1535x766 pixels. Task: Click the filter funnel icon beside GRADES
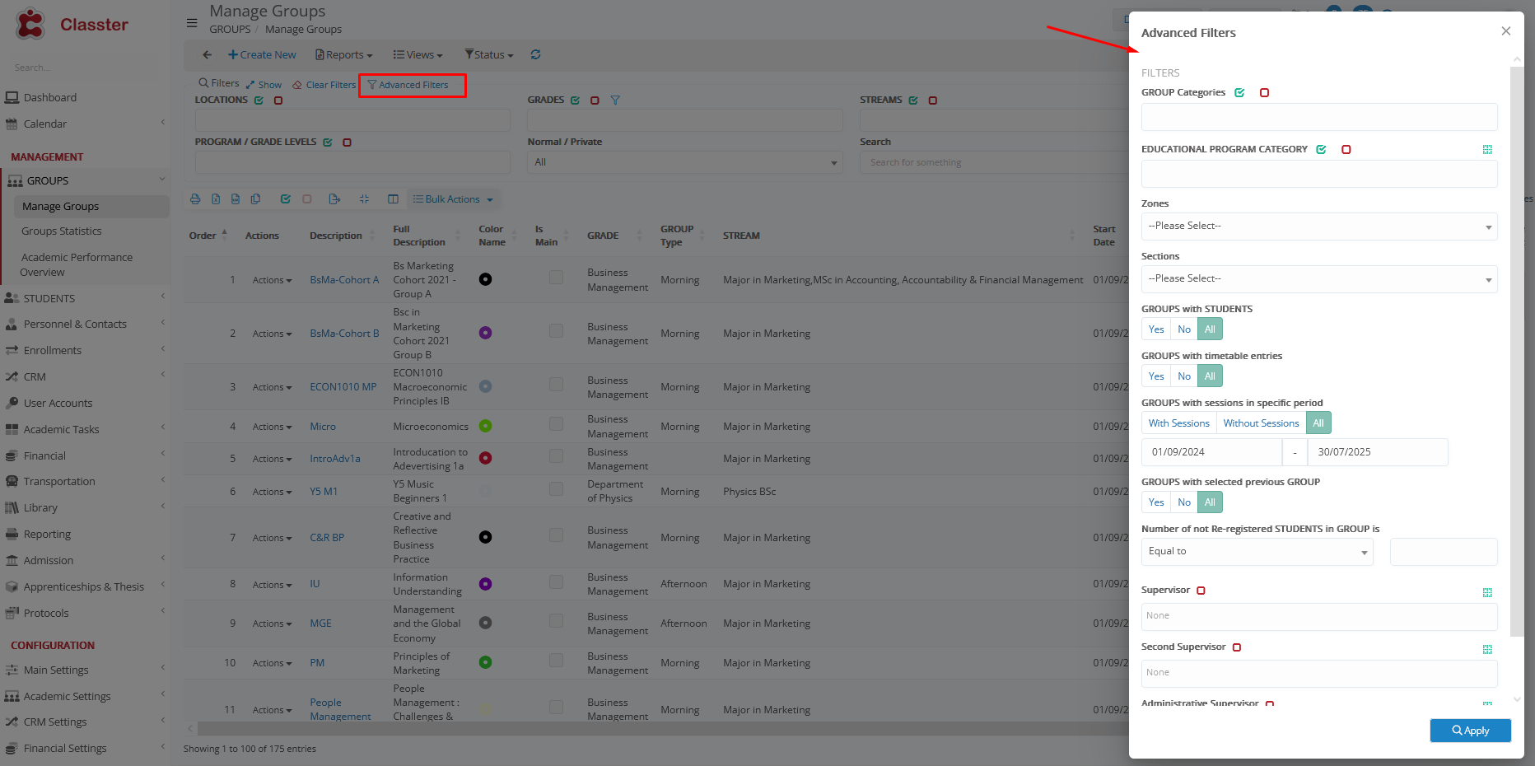pyautogui.click(x=615, y=100)
